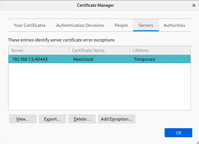Screen dimensions: 199x144
Task: Close the Certificate Manager window
Action: click(194, 5)
